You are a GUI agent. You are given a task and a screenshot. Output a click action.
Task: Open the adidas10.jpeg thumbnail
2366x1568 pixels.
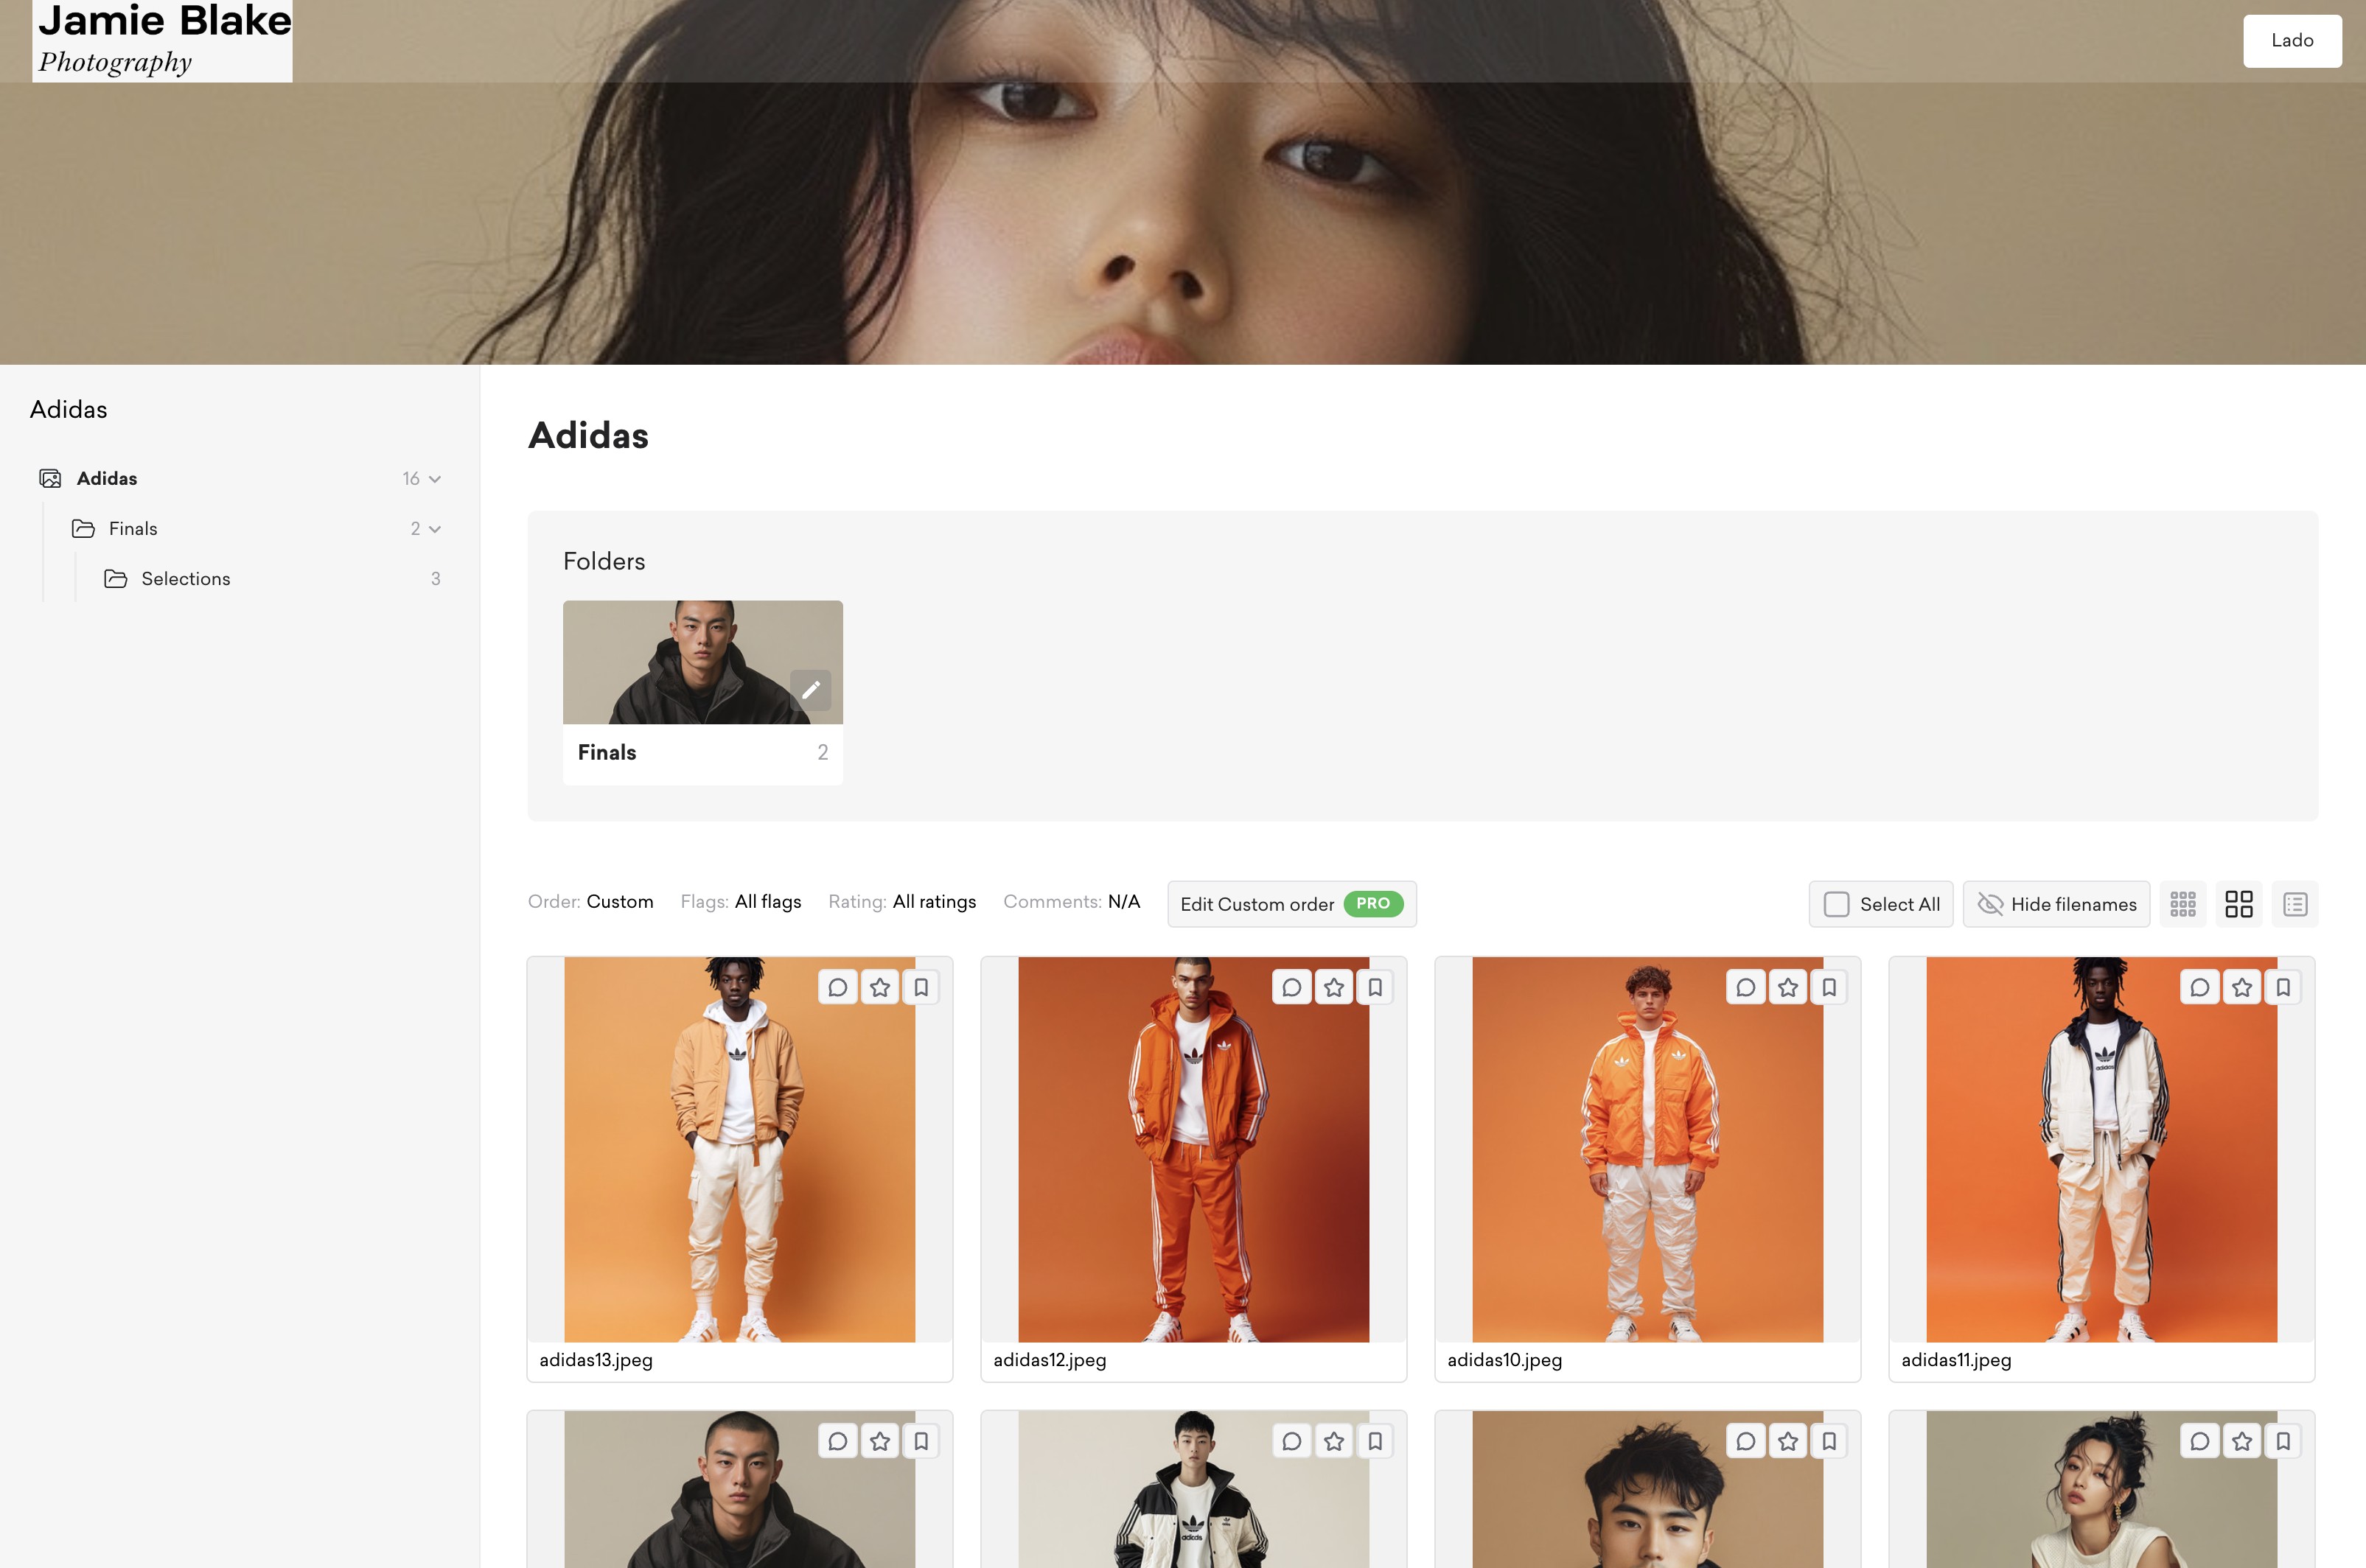click(x=1648, y=1150)
